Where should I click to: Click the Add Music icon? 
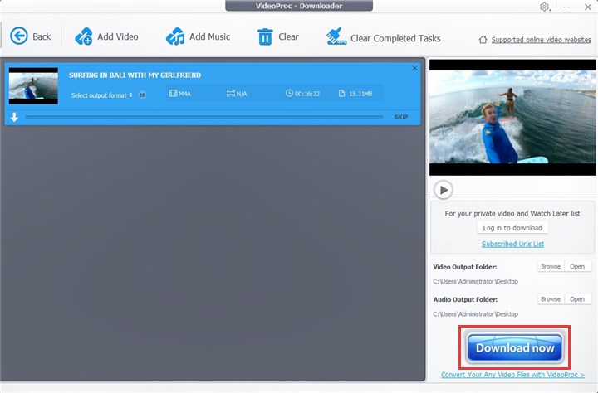coord(175,36)
